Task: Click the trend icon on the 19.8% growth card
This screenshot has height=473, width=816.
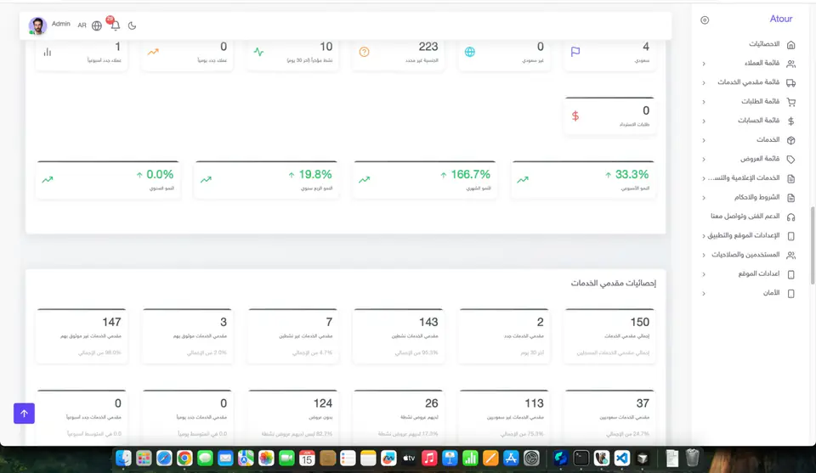Action: [x=206, y=179]
